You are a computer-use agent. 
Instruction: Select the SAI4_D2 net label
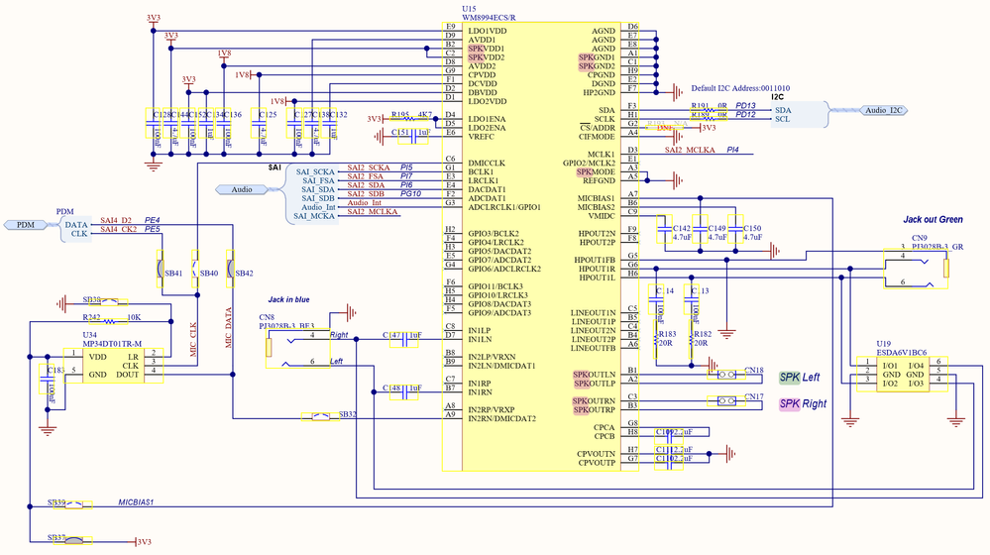pos(116,220)
